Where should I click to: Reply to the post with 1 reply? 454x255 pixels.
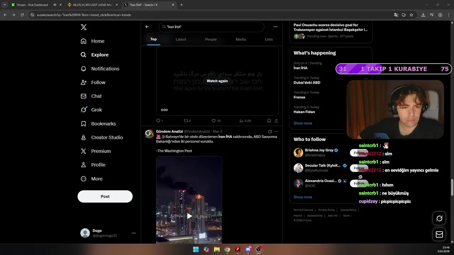point(159,121)
